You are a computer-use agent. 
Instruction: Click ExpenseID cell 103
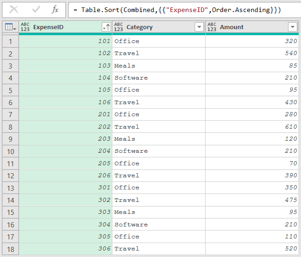(x=65, y=66)
